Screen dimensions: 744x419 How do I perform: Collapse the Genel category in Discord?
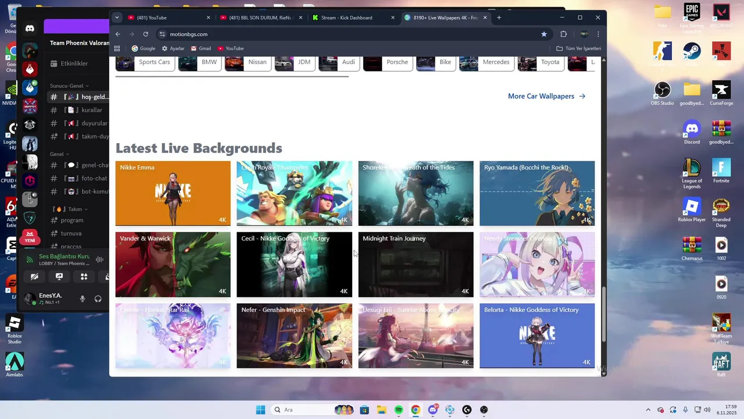click(x=59, y=154)
